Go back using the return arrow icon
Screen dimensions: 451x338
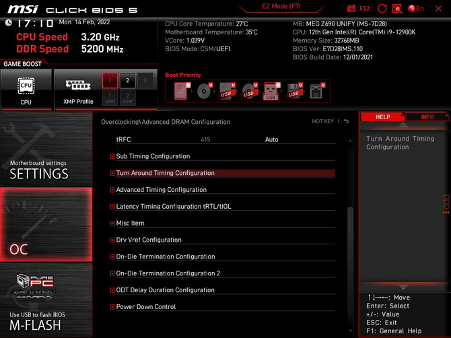(x=347, y=121)
